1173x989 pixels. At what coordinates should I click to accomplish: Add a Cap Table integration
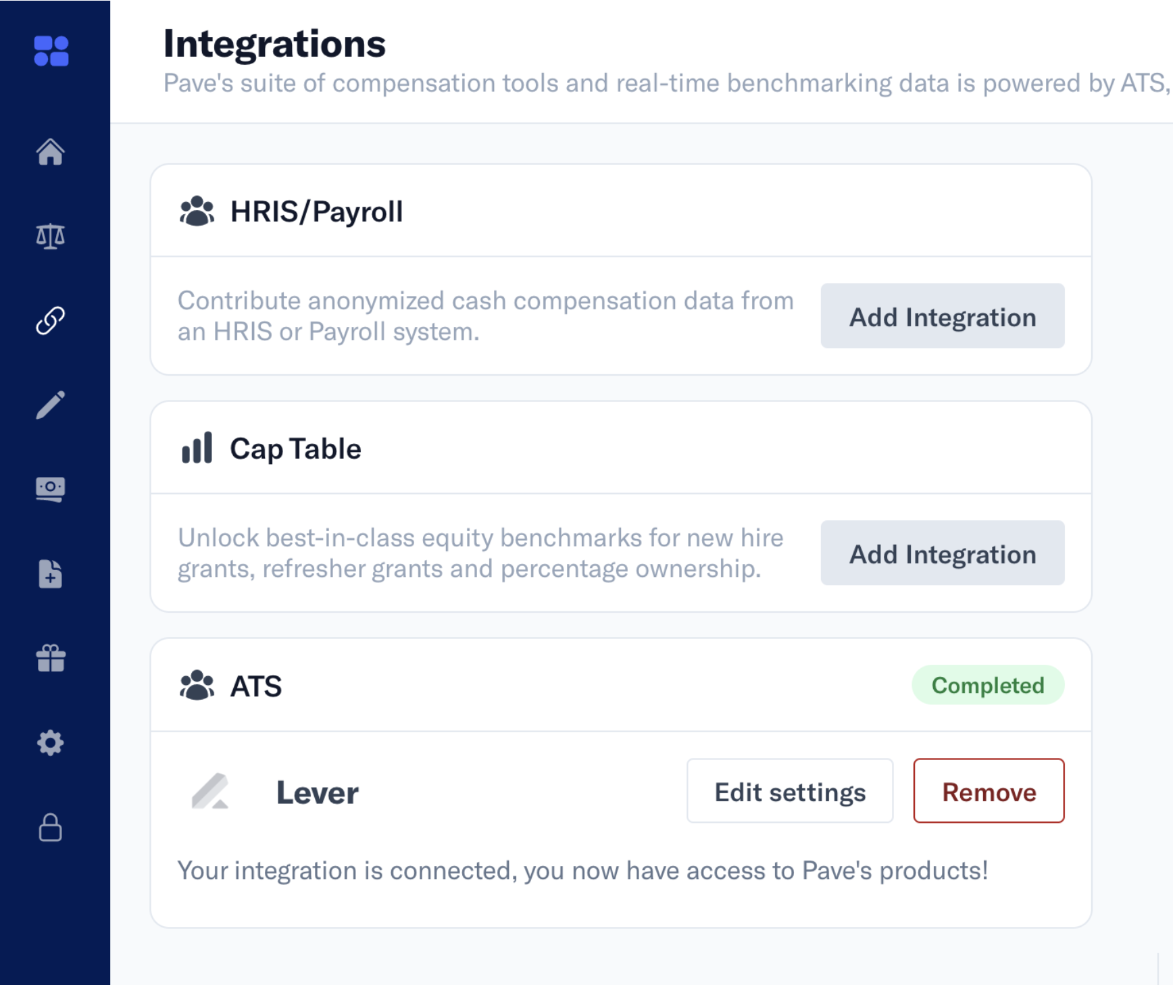[942, 553]
